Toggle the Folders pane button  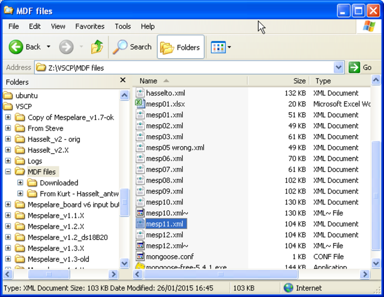pyautogui.click(x=180, y=47)
